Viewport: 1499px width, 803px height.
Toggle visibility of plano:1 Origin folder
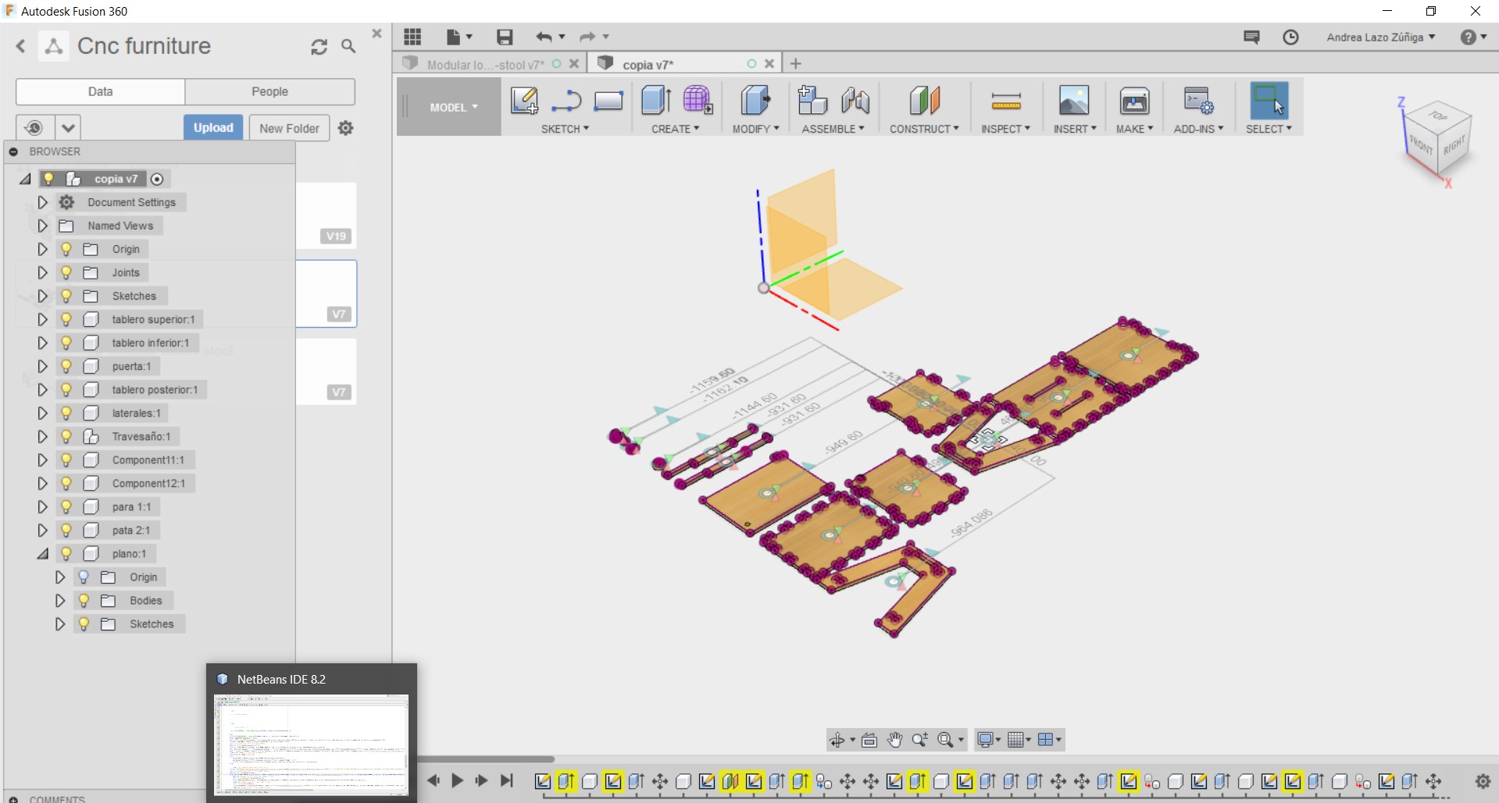pos(84,577)
